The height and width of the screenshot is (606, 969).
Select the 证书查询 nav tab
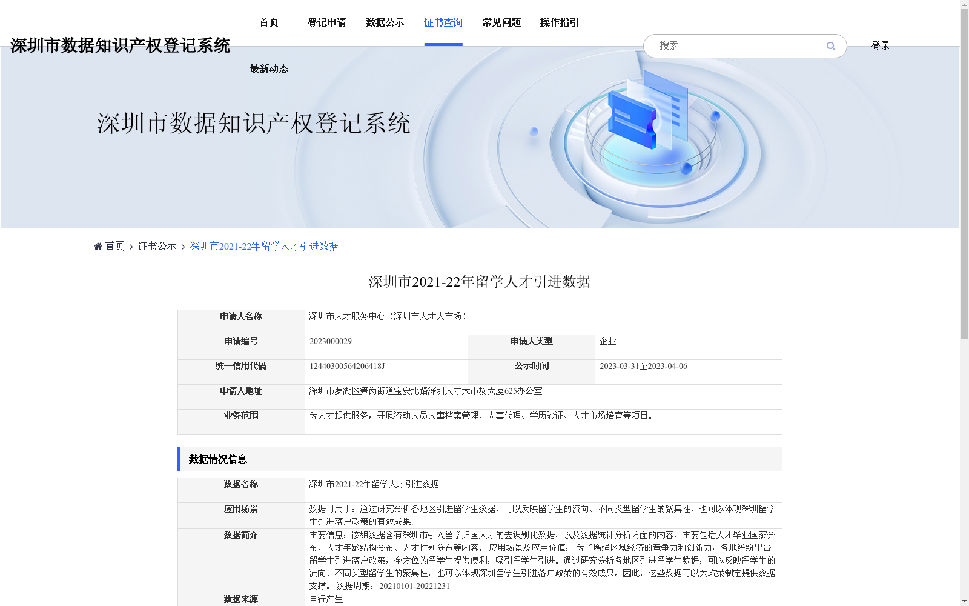click(443, 22)
